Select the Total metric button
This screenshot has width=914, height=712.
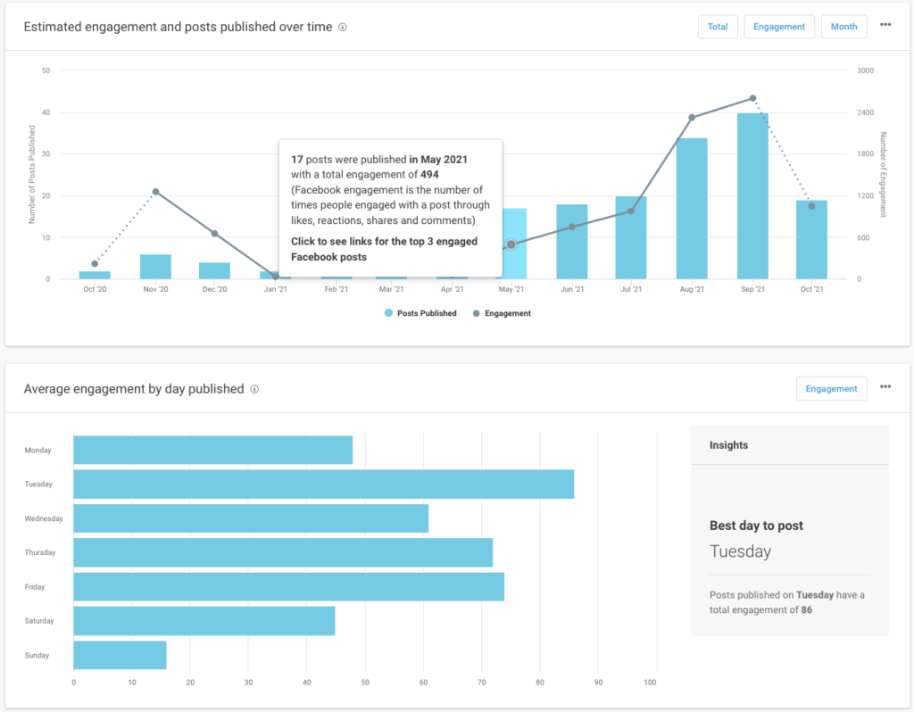pyautogui.click(x=718, y=27)
